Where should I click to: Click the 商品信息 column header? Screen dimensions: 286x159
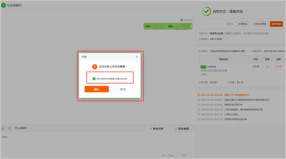point(223,59)
